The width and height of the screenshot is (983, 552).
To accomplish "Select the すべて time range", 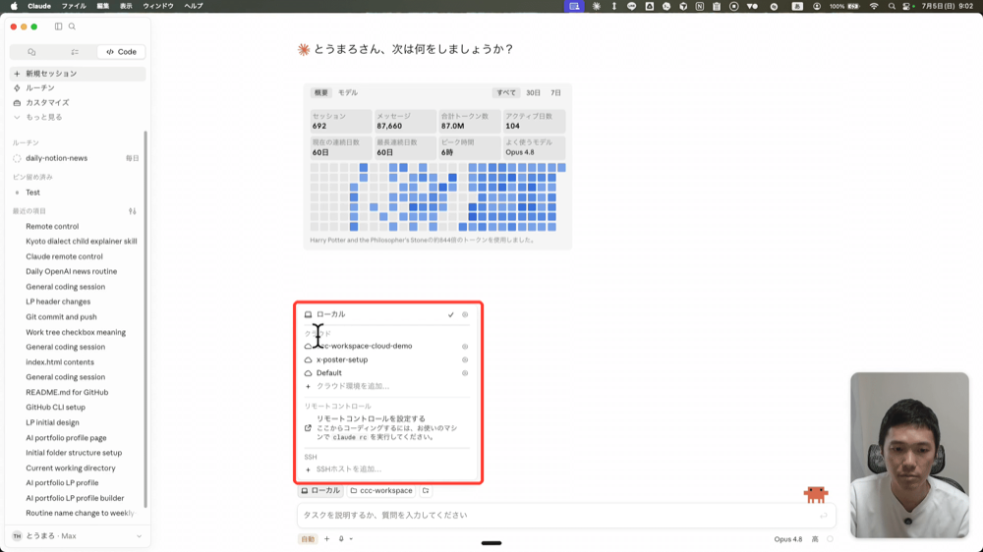I will [x=506, y=92].
